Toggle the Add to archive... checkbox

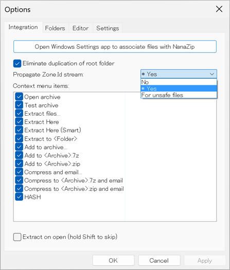[x=19, y=147]
